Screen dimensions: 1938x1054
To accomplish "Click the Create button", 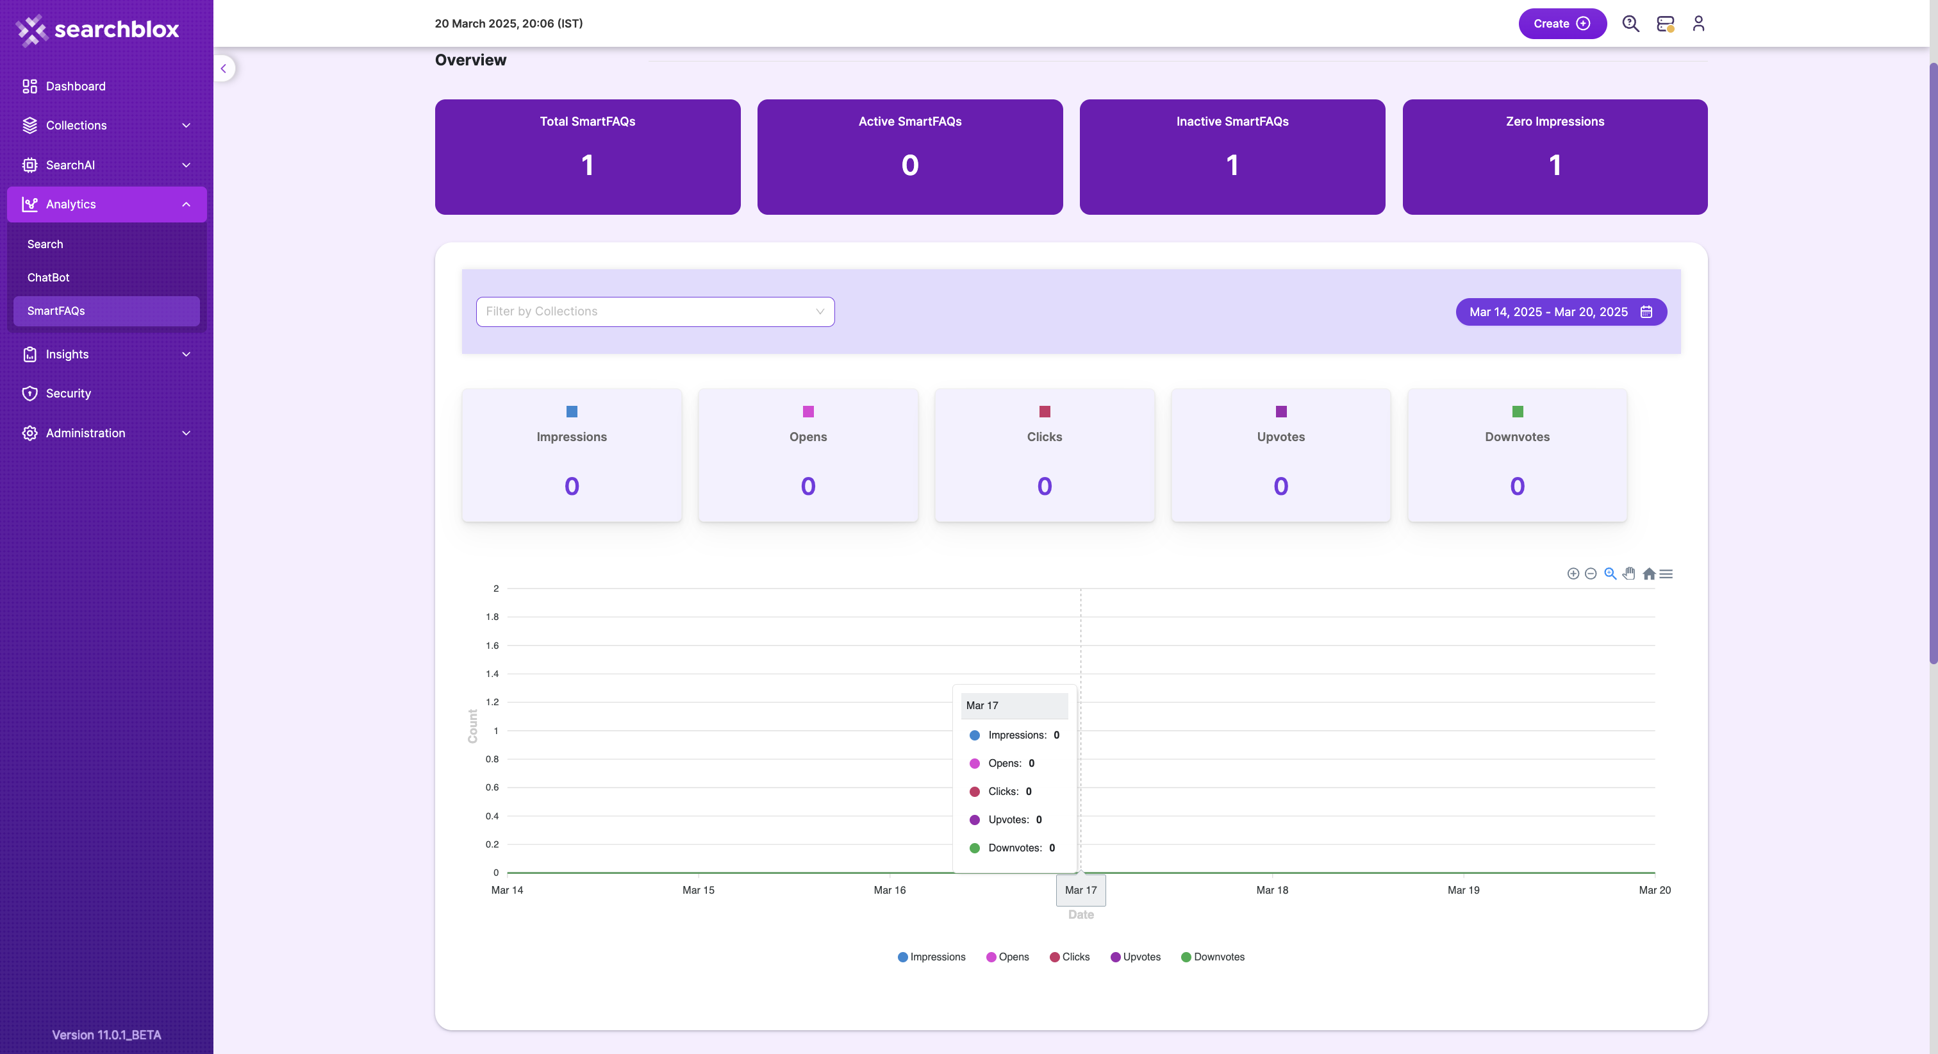I will [1562, 23].
